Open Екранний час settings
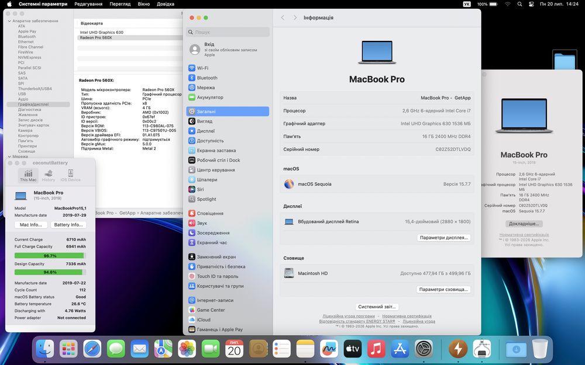Image resolution: width=585 pixels, height=365 pixels. pyautogui.click(x=228, y=242)
